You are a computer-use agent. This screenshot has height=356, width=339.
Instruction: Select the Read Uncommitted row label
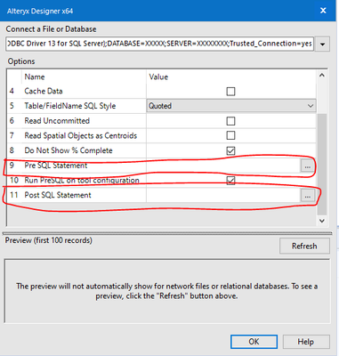(x=57, y=121)
